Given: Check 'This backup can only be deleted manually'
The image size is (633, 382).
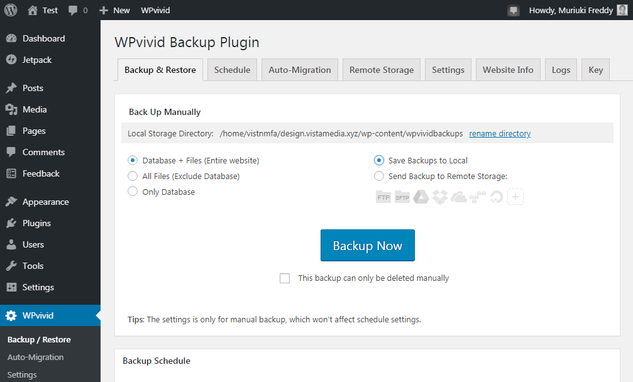Looking at the screenshot, I should [285, 278].
